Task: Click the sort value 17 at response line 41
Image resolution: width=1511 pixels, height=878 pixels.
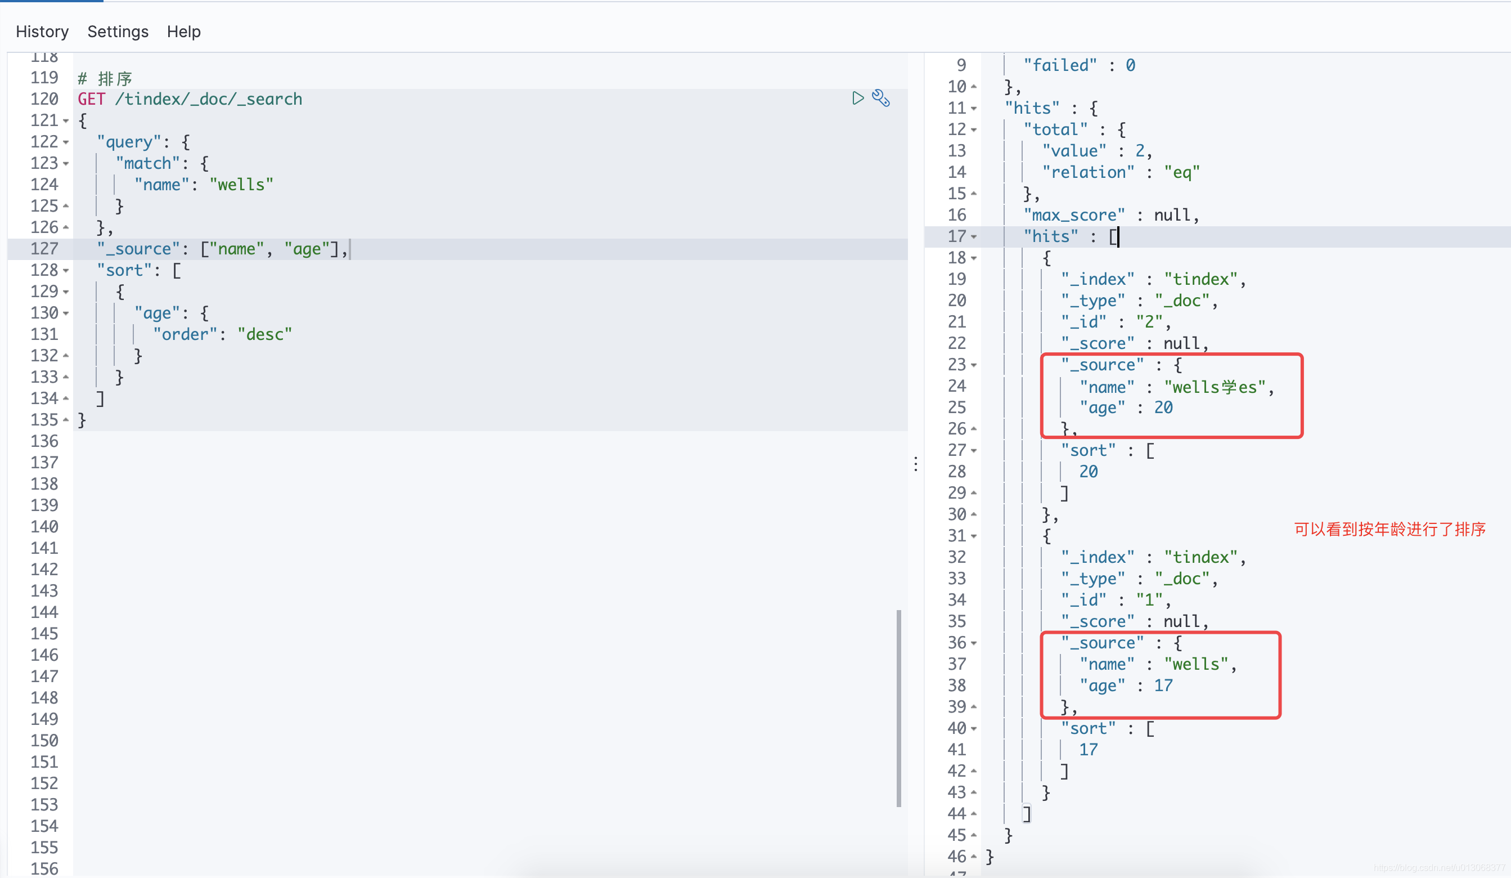Action: point(1089,750)
